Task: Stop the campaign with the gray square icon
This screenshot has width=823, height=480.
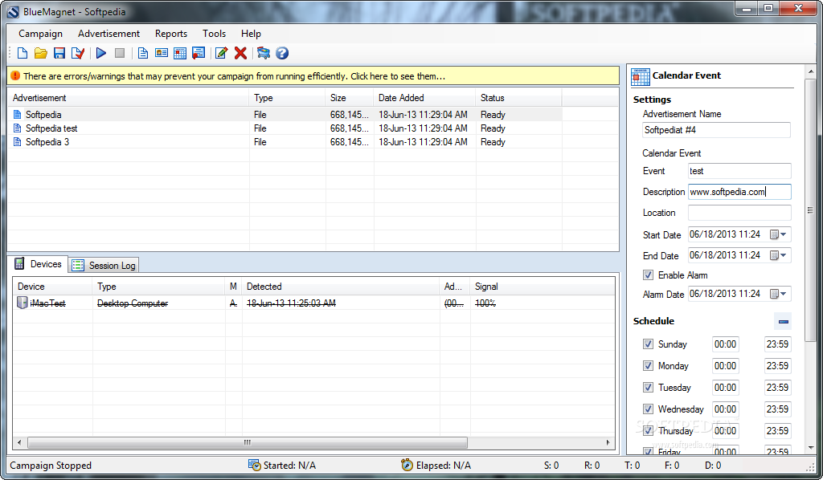Action: (120, 53)
